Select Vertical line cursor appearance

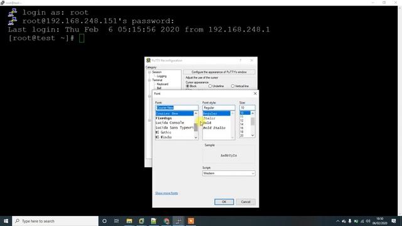[240, 86]
